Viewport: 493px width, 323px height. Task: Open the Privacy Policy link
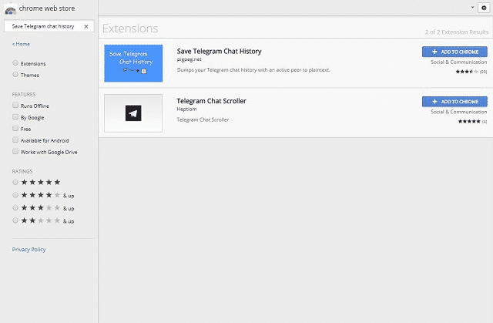click(x=29, y=250)
